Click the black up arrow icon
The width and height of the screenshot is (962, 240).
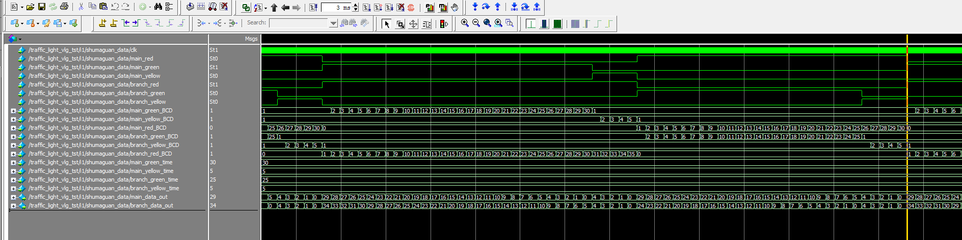coord(274,8)
